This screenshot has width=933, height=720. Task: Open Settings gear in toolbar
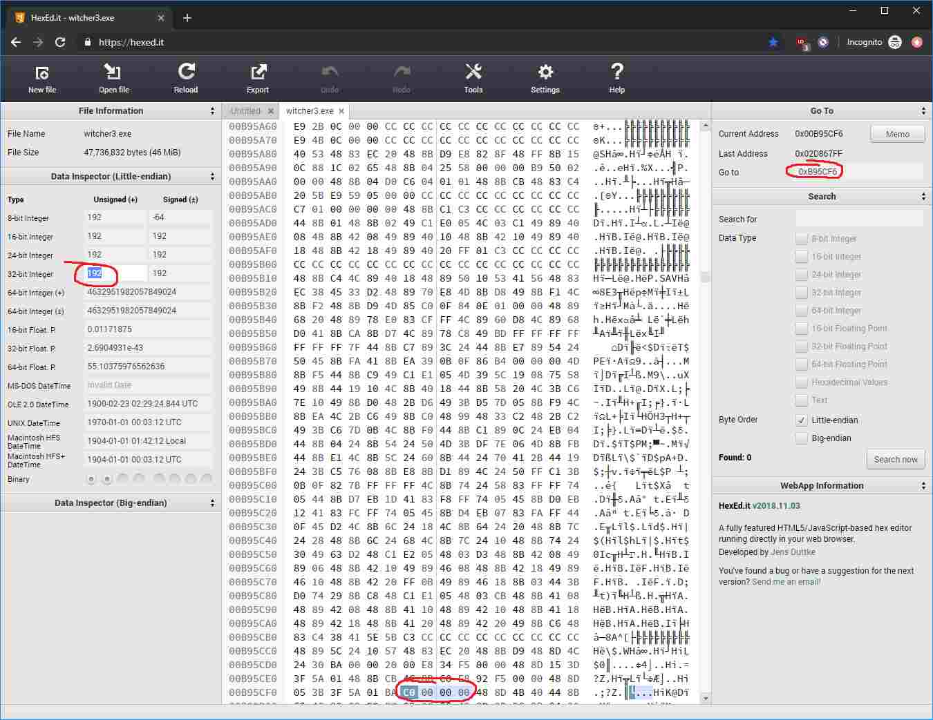(x=545, y=72)
